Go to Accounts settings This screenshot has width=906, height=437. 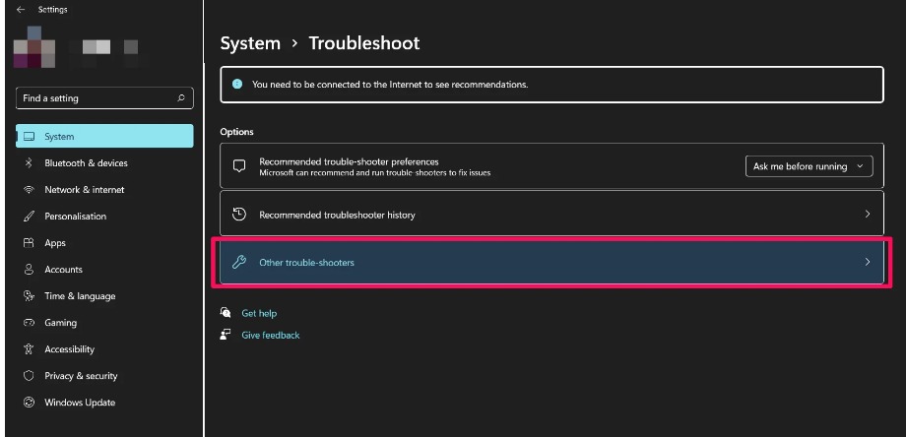(x=63, y=270)
